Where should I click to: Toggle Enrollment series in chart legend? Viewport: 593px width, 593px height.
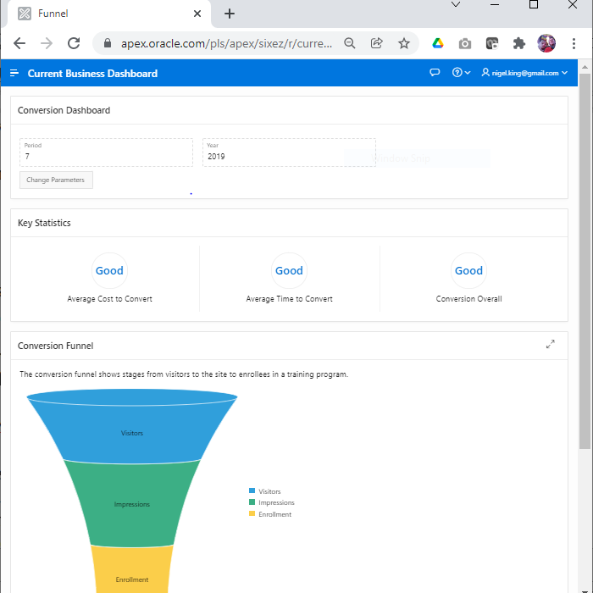[x=274, y=514]
